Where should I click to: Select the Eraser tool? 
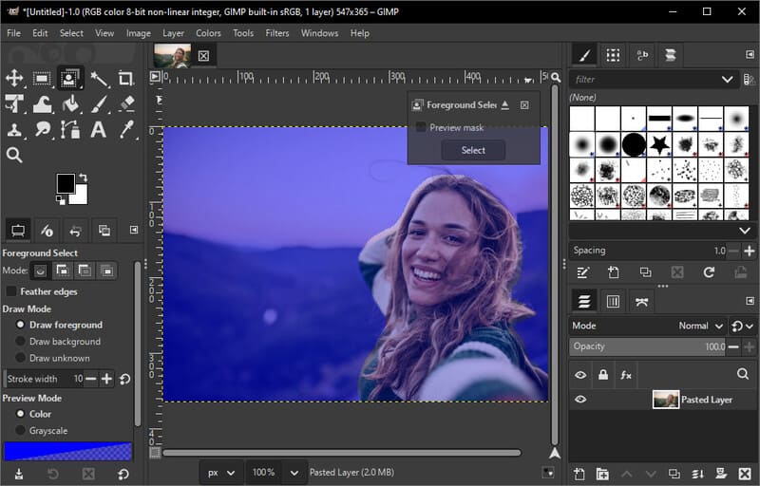pyautogui.click(x=126, y=103)
